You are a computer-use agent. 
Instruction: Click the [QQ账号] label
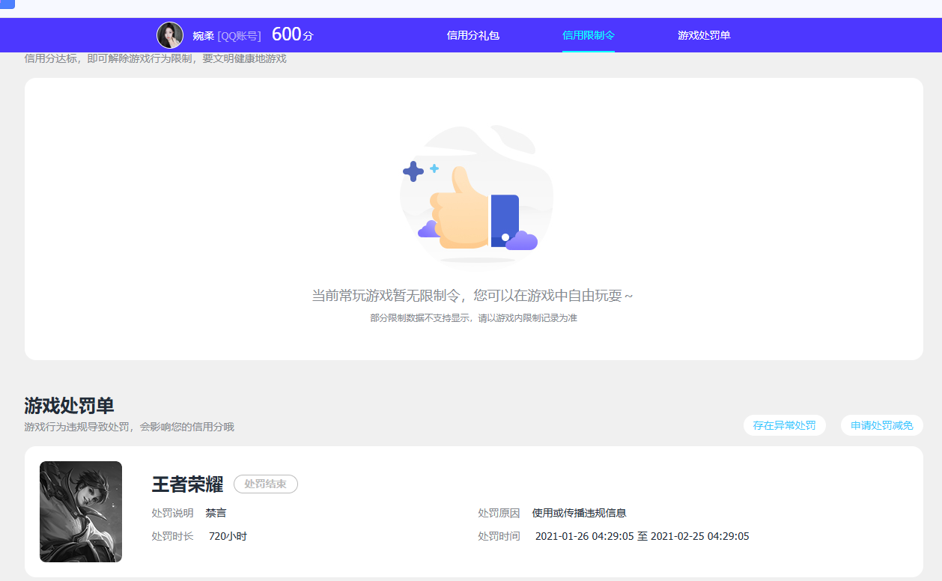coord(240,36)
